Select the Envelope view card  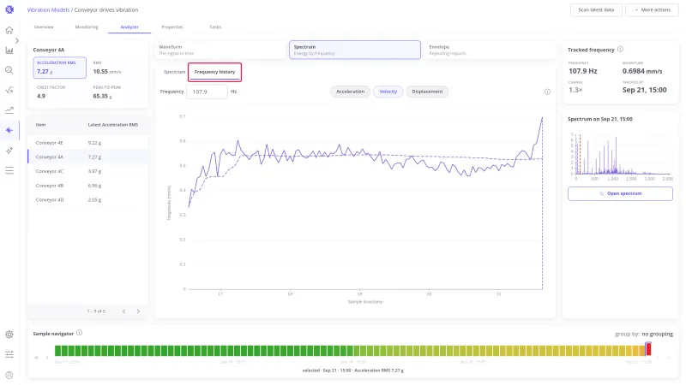point(490,50)
